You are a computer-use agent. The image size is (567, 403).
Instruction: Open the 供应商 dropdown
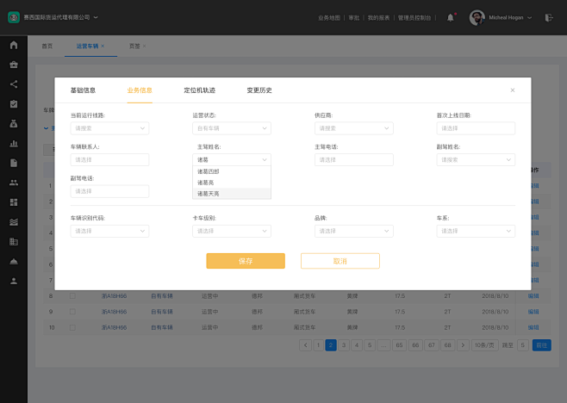point(354,128)
